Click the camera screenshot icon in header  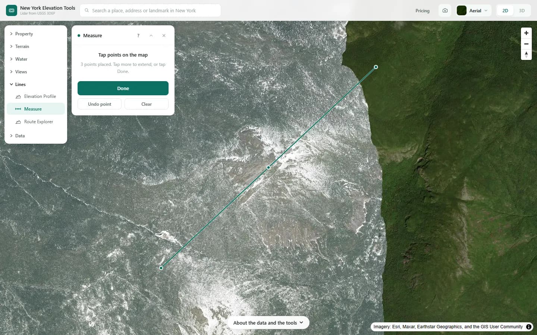pos(445,10)
